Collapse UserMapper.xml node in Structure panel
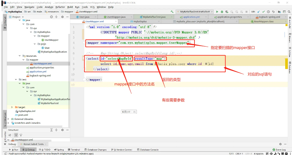The image size is (292, 155). point(9,140)
